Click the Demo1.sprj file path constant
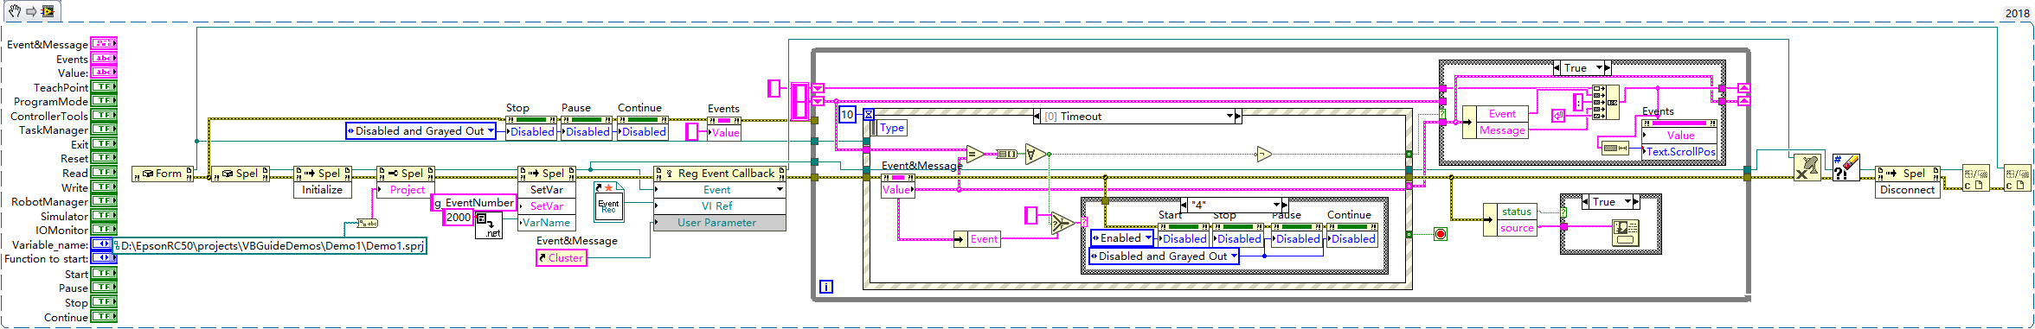The width and height of the screenshot is (2035, 329). tap(269, 246)
